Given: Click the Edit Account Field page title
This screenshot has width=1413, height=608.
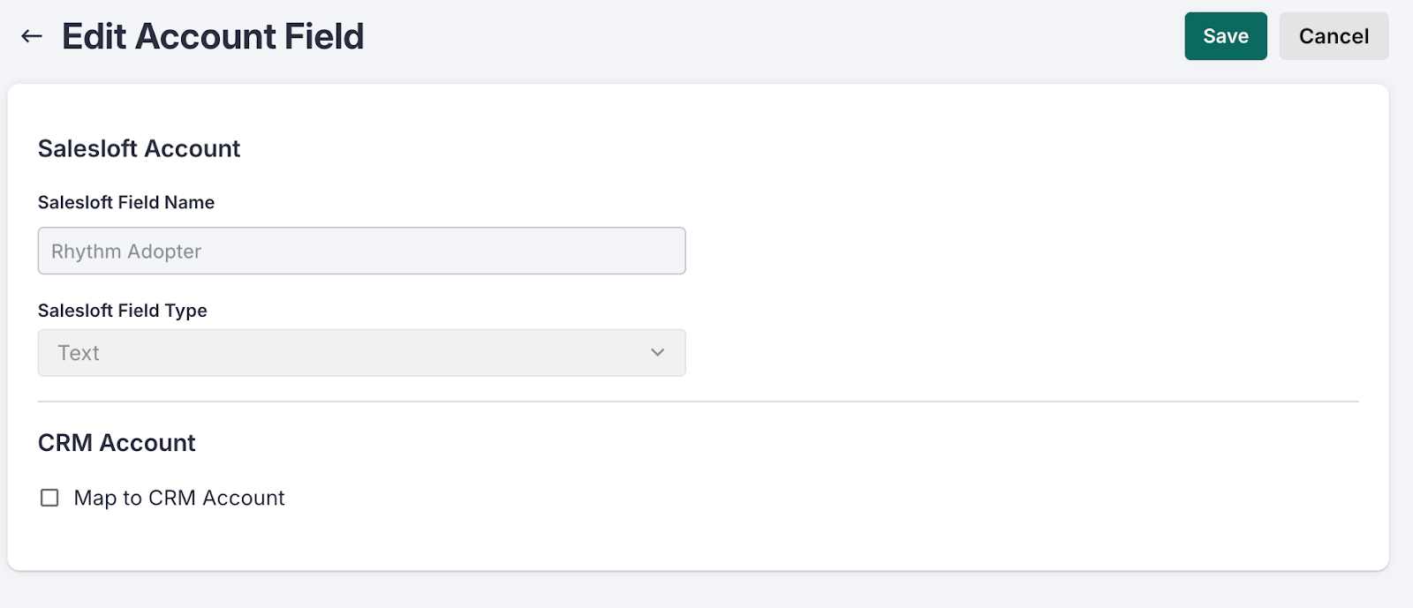Looking at the screenshot, I should (212, 36).
